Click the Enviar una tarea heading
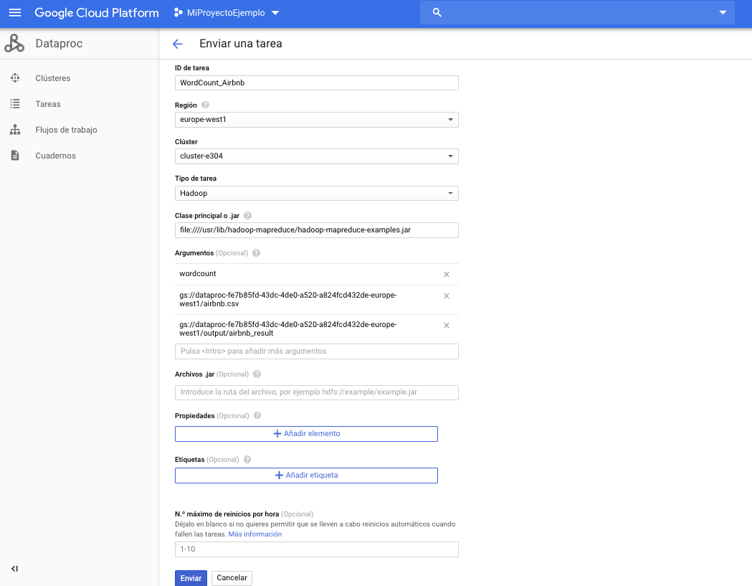The height and width of the screenshot is (586, 752). click(x=241, y=44)
